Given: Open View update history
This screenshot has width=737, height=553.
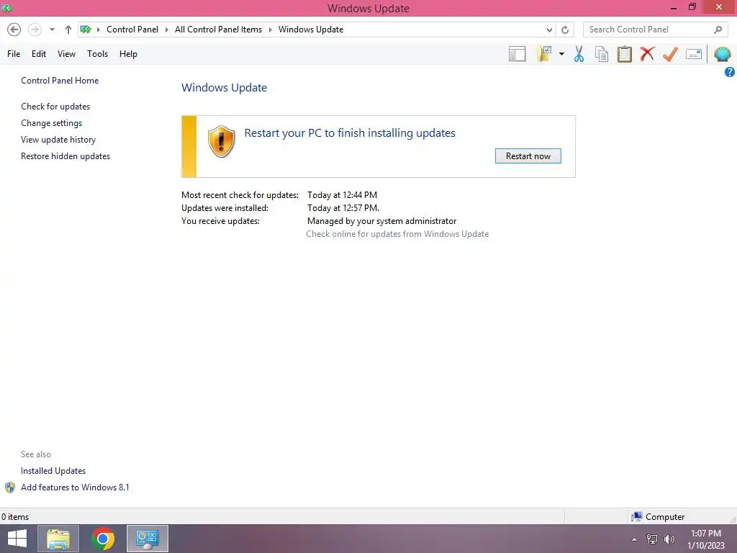Looking at the screenshot, I should (x=58, y=139).
